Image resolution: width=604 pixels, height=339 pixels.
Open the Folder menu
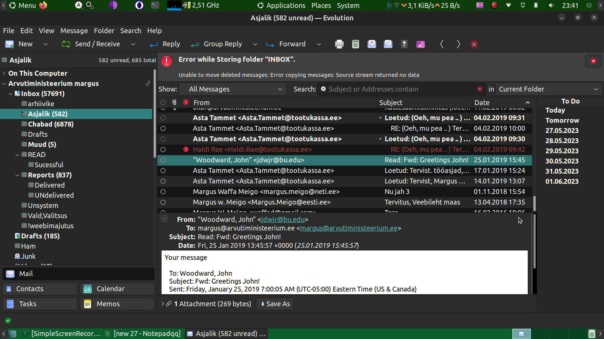coord(104,31)
